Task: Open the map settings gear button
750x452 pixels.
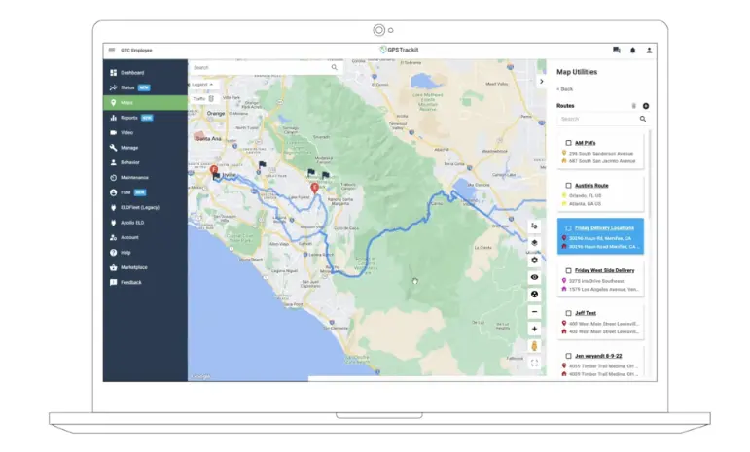Action: (534, 260)
